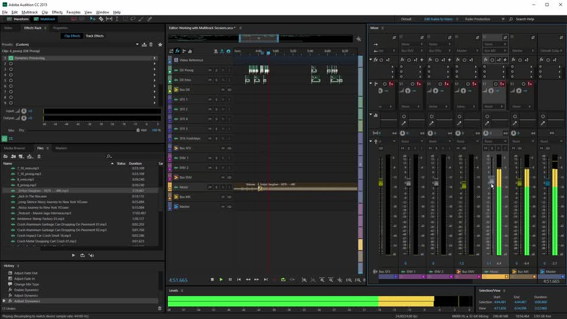Select Track Effects button
Image resolution: width=567 pixels, height=319 pixels.
94,36
